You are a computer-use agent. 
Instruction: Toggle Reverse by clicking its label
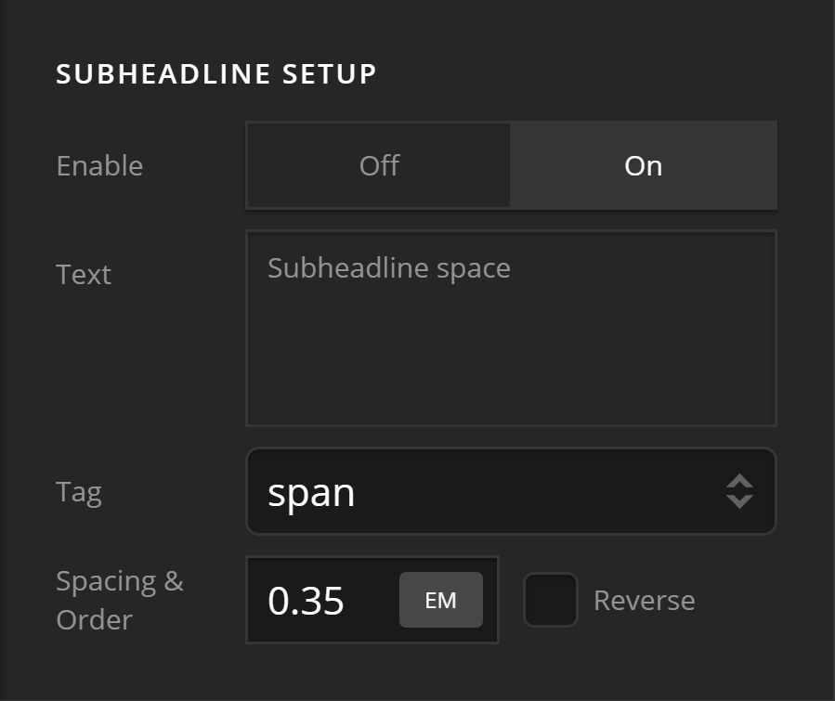[x=644, y=600]
